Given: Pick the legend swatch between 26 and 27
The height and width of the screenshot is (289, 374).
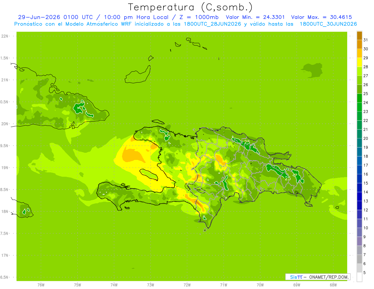Looking at the screenshot, I should tap(359, 80).
